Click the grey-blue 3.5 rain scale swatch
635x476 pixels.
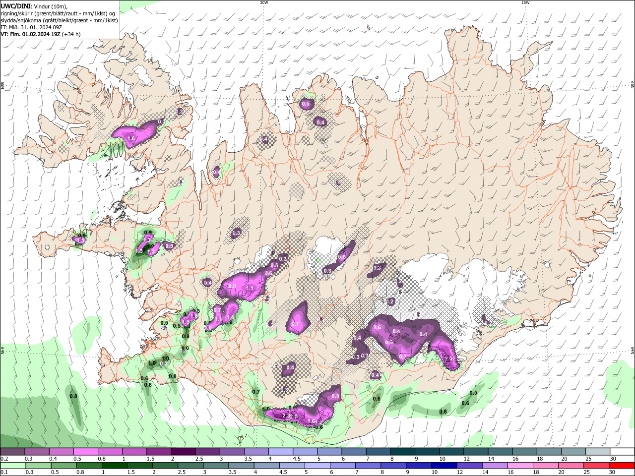point(241,466)
